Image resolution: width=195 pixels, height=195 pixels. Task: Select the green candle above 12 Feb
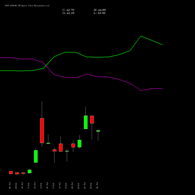click(x=36, y=156)
